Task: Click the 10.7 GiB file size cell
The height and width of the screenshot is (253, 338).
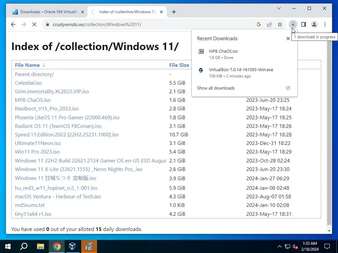Action: tap(179, 135)
